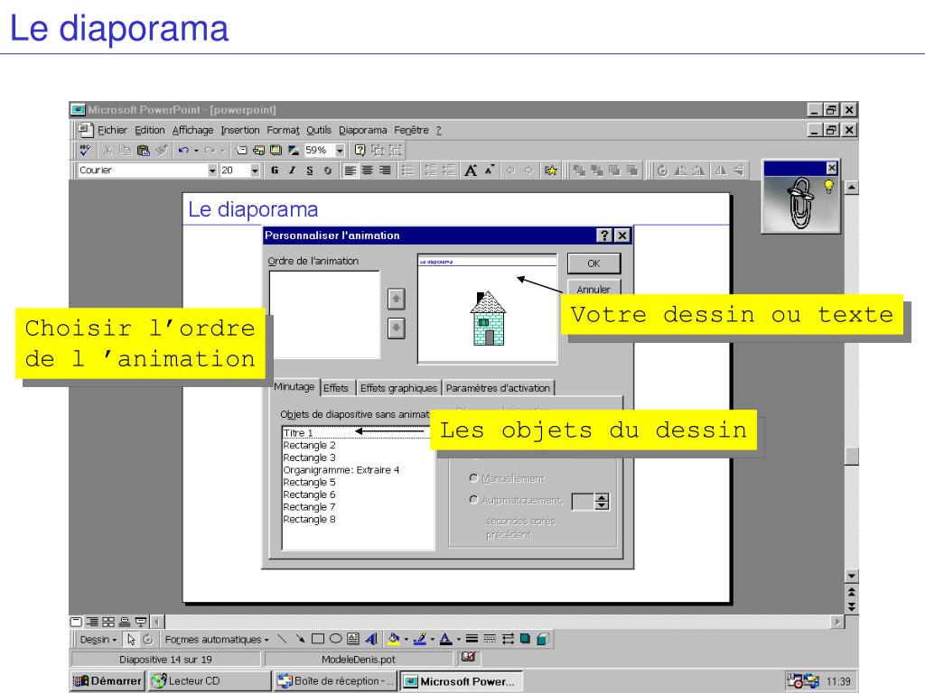Image resolution: width=925 pixels, height=693 pixels.
Task: Open the line style options
Action: [472, 639]
